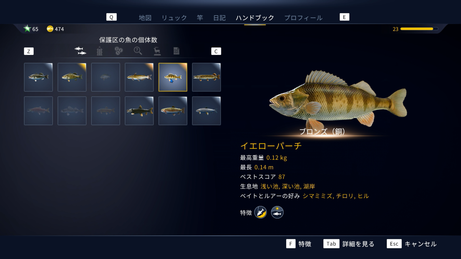This screenshot has width=461, height=259.
Task: Click the キャンセル Esc button
Action: [x=394, y=244]
